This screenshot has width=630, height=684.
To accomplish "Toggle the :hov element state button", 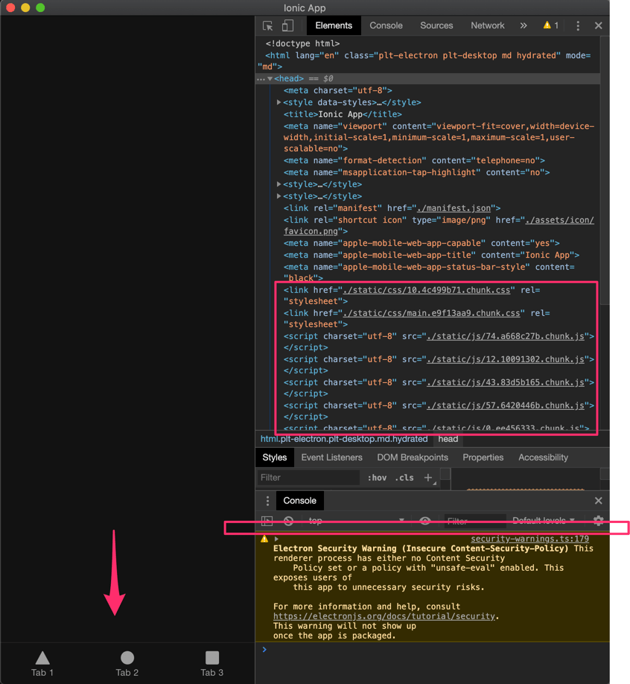I will point(377,478).
